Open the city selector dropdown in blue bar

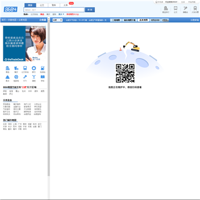[x=57, y=20]
